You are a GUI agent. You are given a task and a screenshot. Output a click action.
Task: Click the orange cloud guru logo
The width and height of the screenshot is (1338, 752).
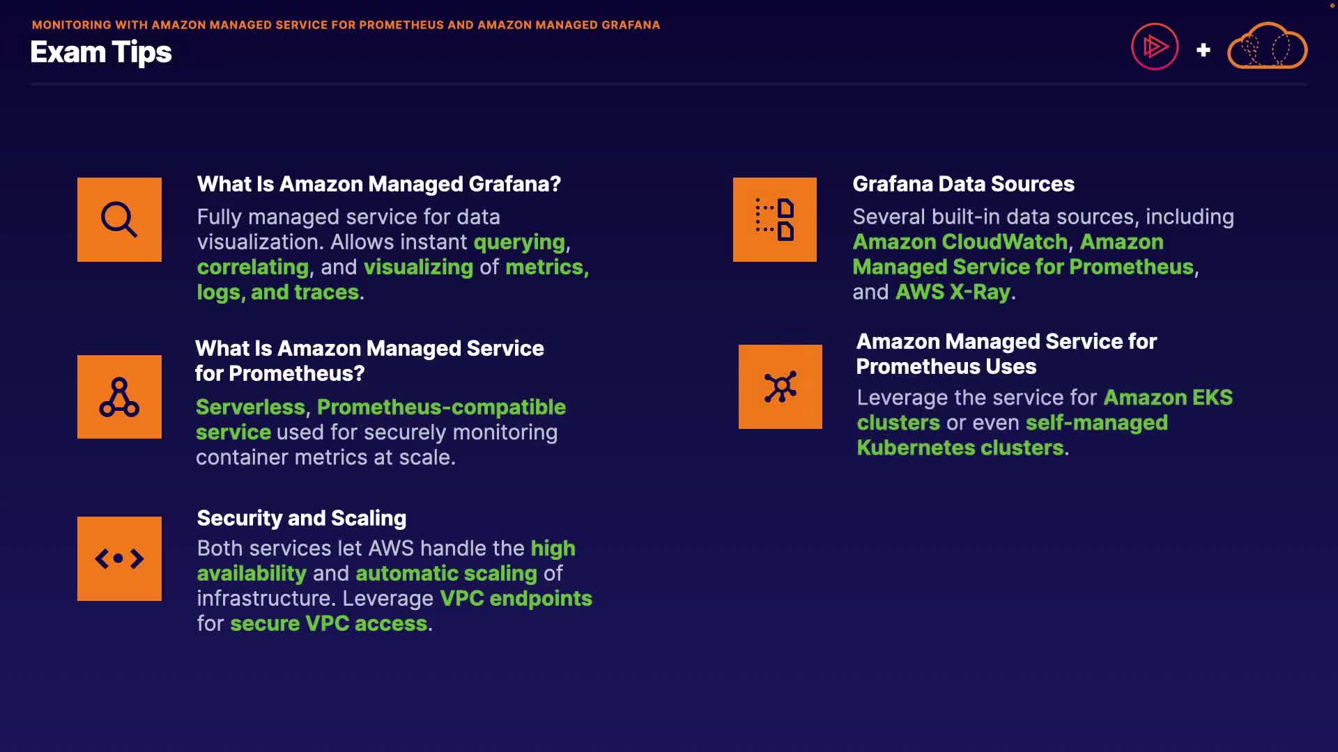point(1267,47)
